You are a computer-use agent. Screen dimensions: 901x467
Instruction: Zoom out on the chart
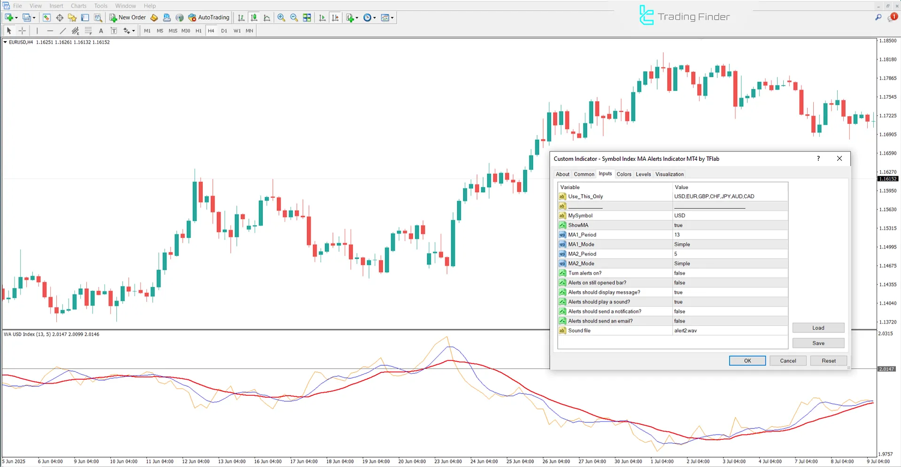pyautogui.click(x=294, y=17)
